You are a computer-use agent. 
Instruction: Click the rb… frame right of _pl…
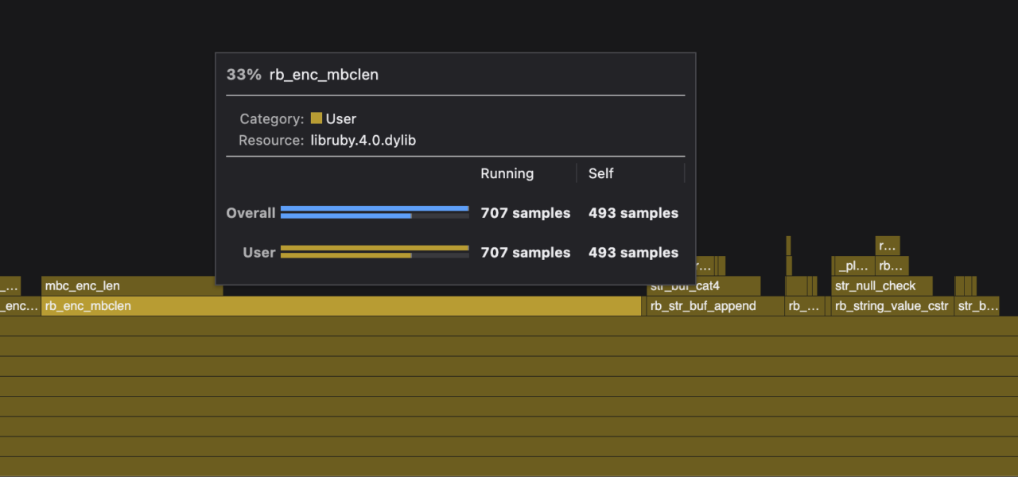[x=892, y=266]
